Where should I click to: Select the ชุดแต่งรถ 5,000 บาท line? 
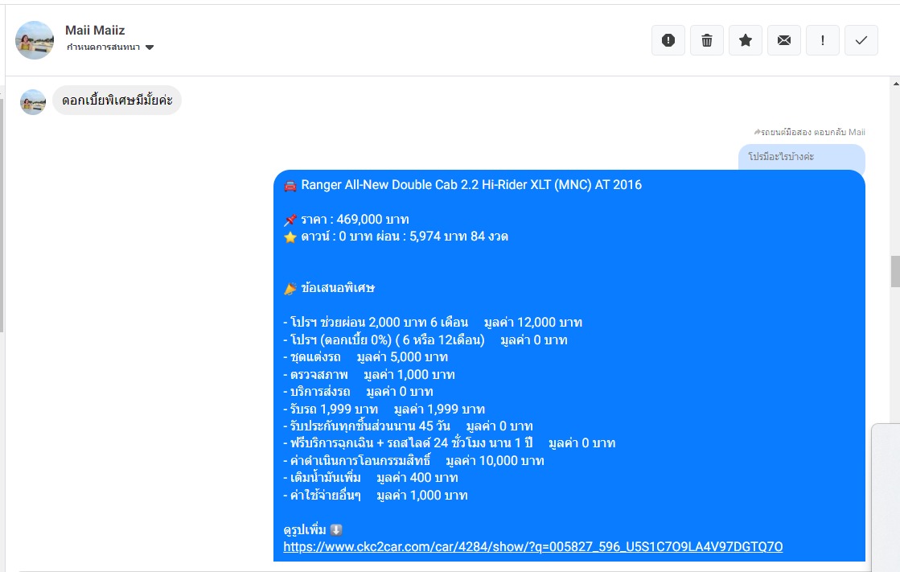(366, 357)
